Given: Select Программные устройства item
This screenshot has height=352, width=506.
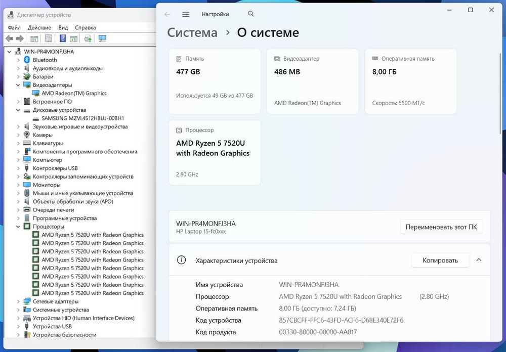Looking at the screenshot, I should pyautogui.click(x=65, y=218).
